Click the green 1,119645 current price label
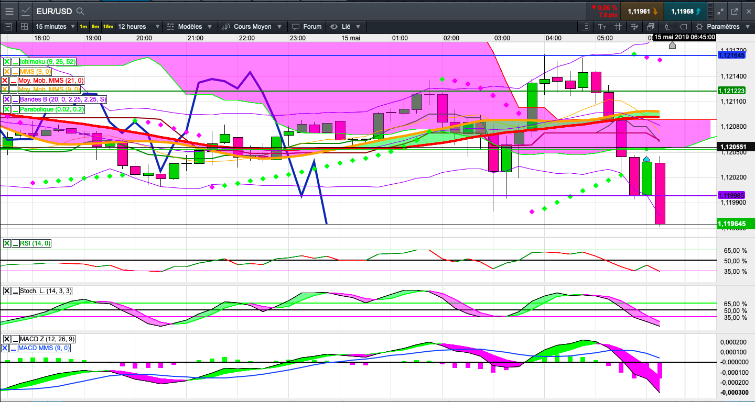 (735, 224)
